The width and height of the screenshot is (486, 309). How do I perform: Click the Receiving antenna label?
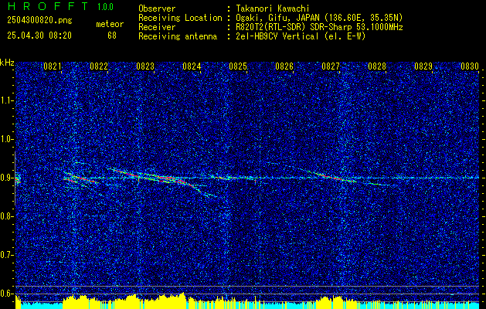(x=178, y=36)
